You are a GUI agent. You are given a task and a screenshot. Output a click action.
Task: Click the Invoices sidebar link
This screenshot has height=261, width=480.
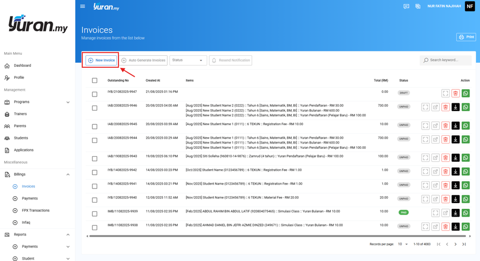28,186
